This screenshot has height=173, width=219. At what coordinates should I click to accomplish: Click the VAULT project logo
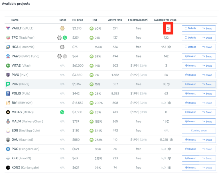pos(8,28)
